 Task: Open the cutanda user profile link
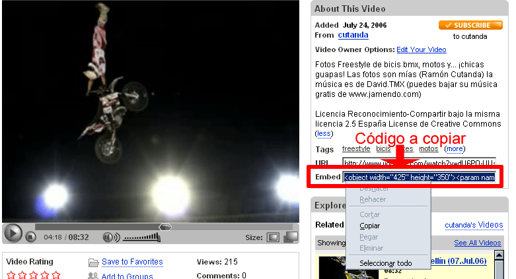click(x=352, y=35)
